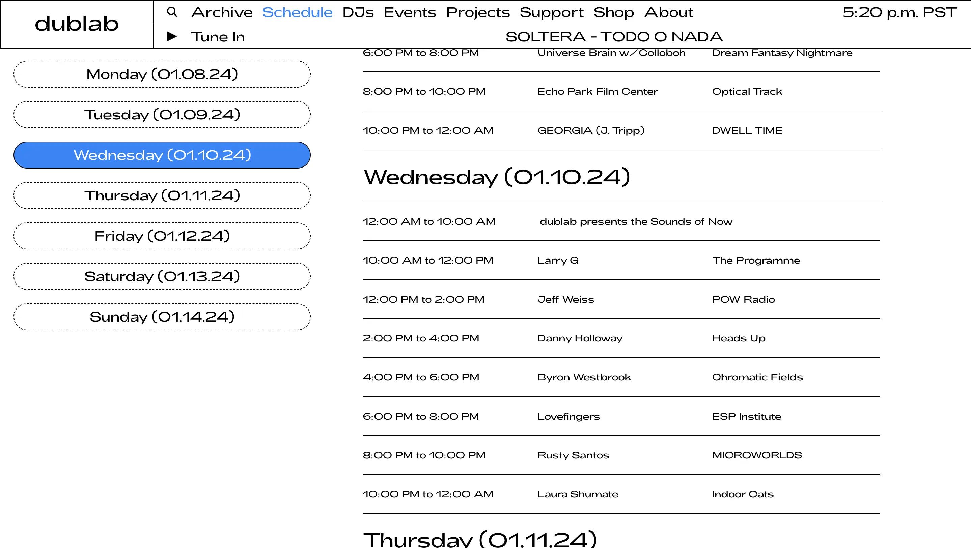Select Wednesday (01.10.24) day button
The width and height of the screenshot is (971, 548).
pyautogui.click(x=162, y=155)
